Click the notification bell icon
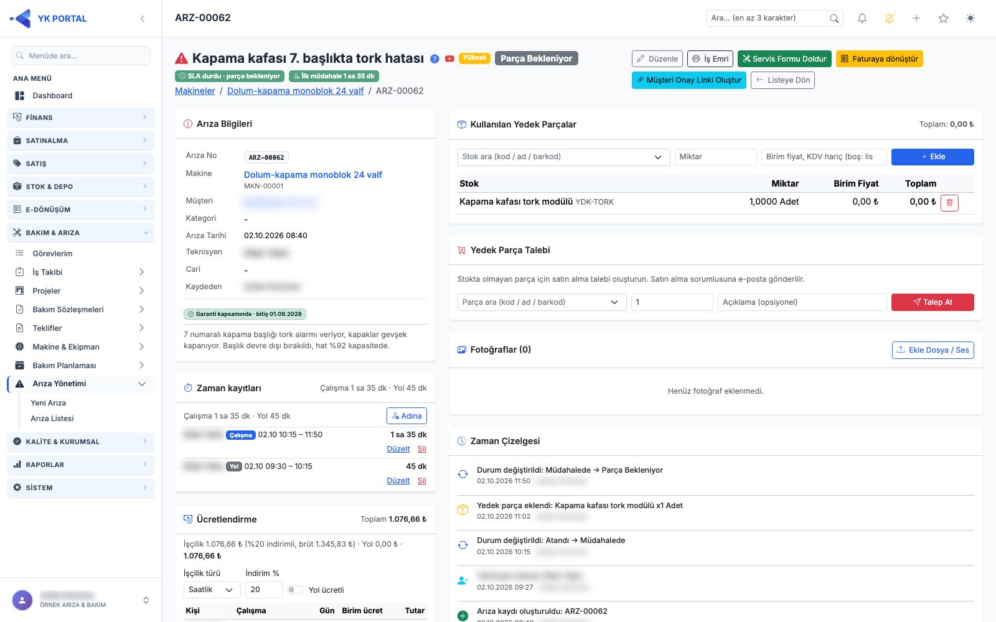Image resolution: width=996 pixels, height=622 pixels. click(x=862, y=19)
